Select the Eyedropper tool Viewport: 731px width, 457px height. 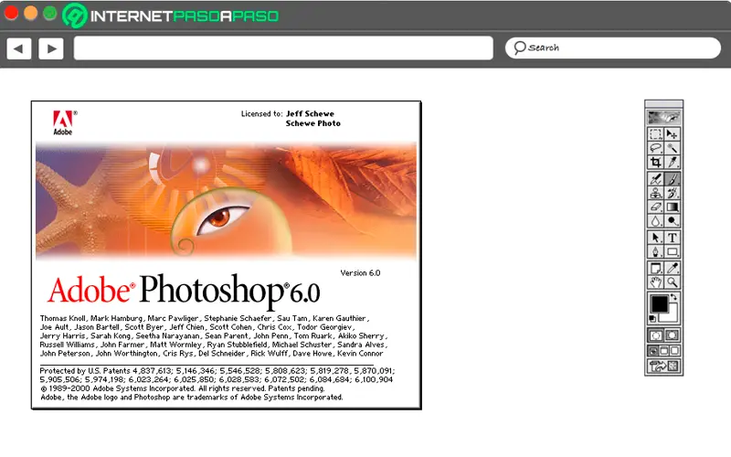click(672, 268)
